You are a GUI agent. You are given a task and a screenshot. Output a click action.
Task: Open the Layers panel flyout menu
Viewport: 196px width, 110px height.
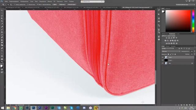click(195, 46)
